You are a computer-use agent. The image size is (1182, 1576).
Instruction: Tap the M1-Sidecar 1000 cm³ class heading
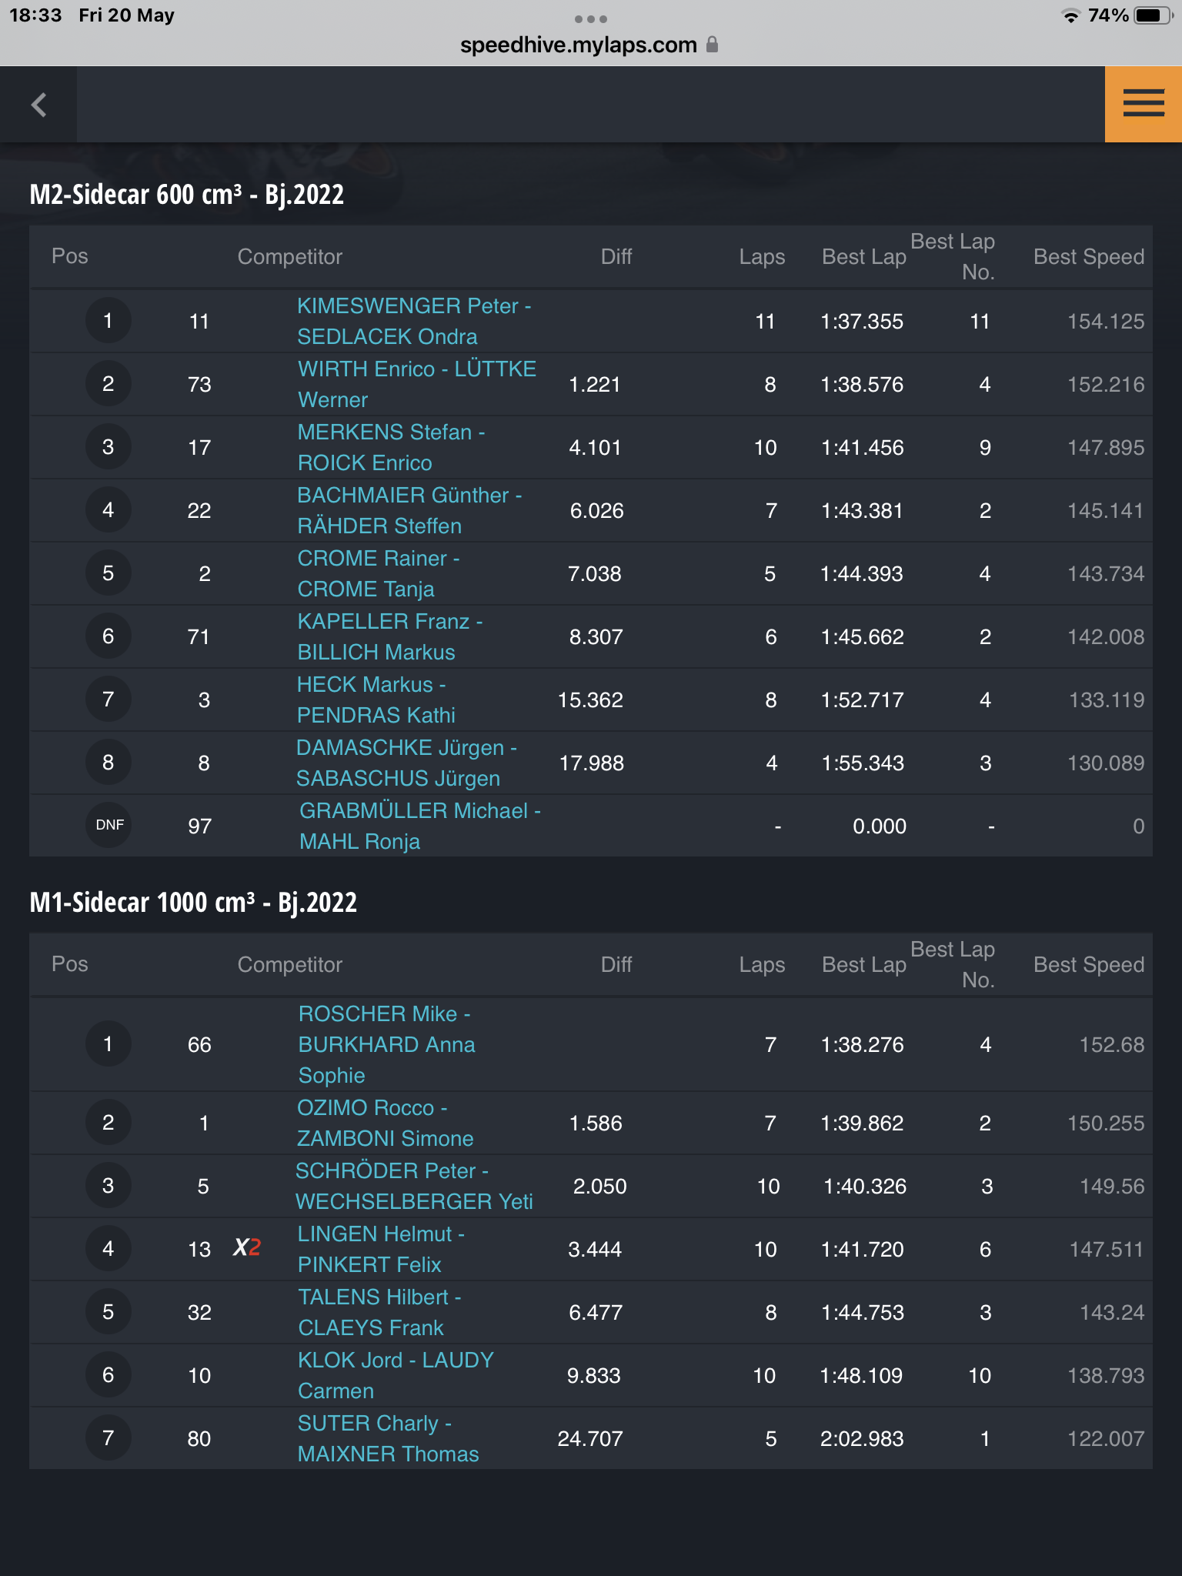193,902
